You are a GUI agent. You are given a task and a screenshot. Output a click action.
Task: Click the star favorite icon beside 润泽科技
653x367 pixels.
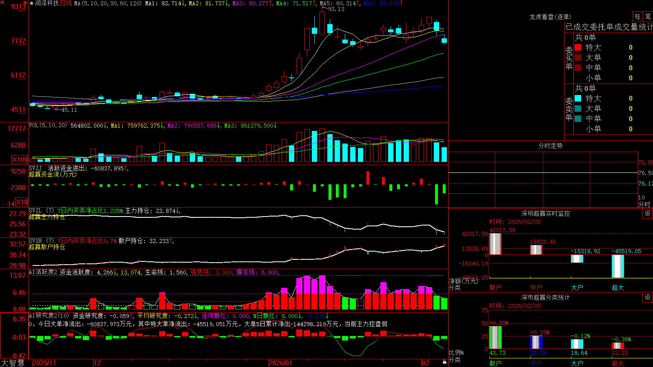[32, 3]
